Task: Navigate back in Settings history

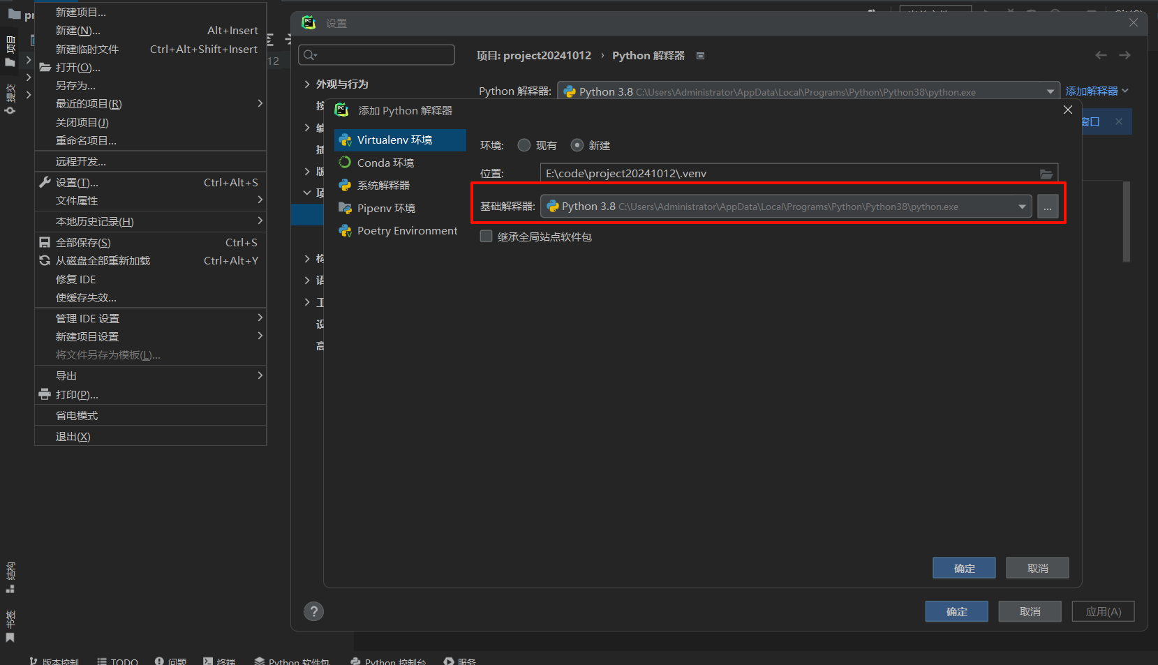Action: (x=1101, y=55)
